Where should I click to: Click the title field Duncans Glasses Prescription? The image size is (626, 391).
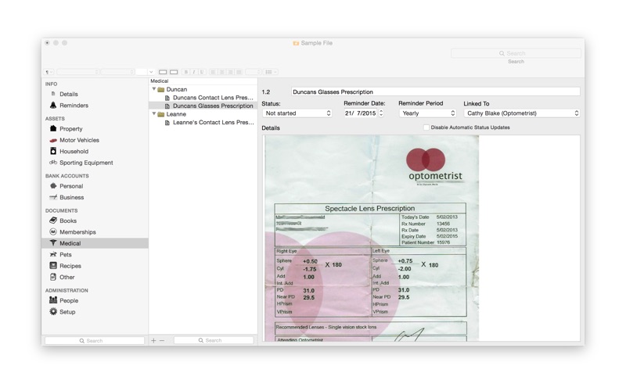436,91
